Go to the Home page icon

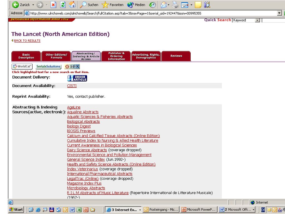[x=72, y=5]
